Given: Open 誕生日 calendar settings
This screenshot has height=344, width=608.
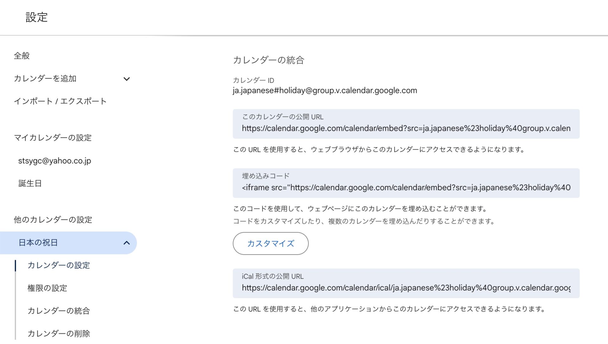Looking at the screenshot, I should point(30,184).
